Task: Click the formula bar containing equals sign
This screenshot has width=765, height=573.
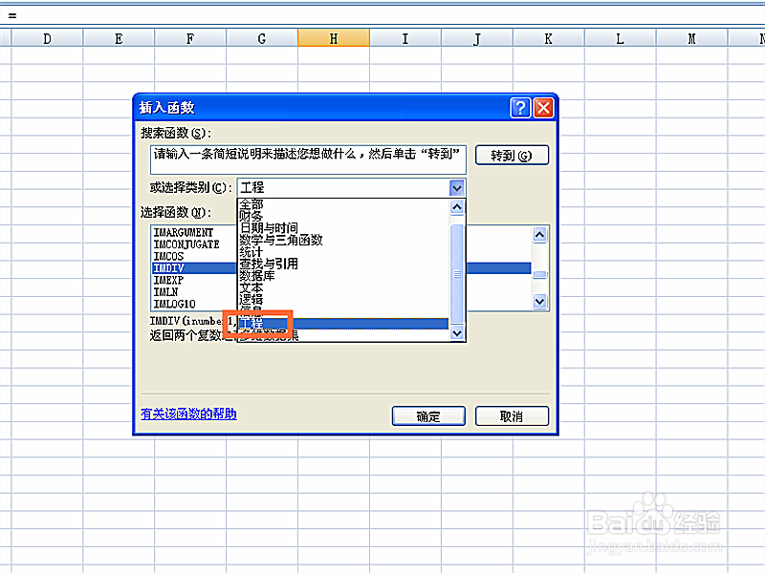Action: [382, 15]
